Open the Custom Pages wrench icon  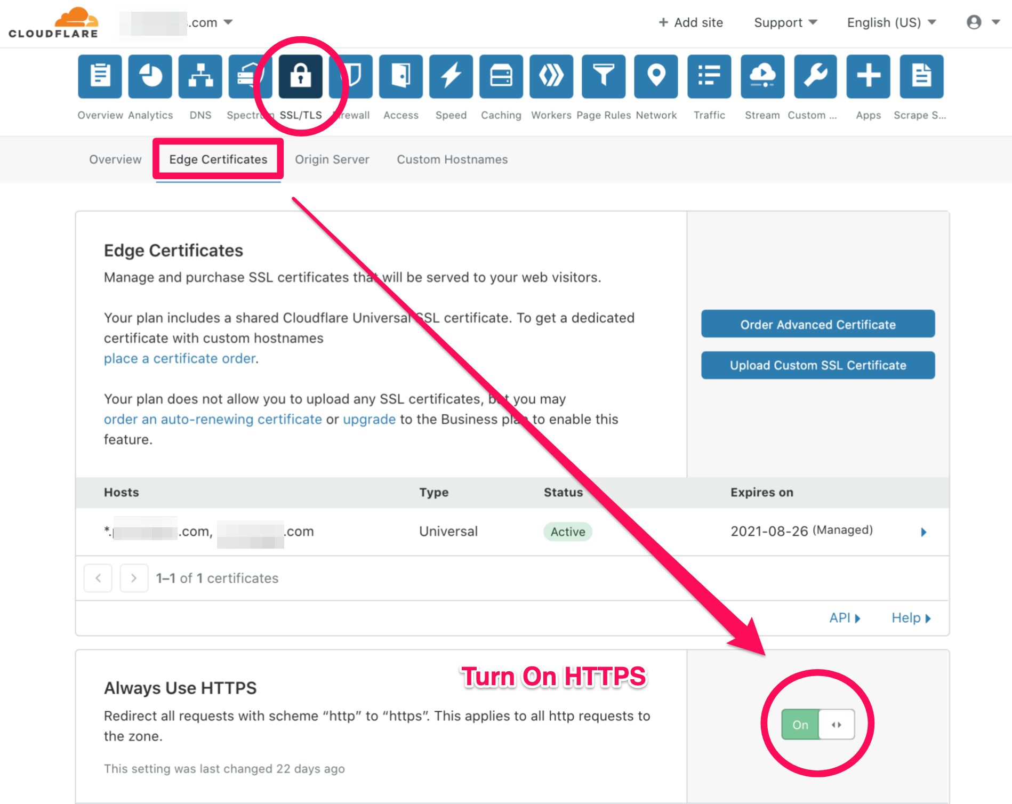click(816, 77)
